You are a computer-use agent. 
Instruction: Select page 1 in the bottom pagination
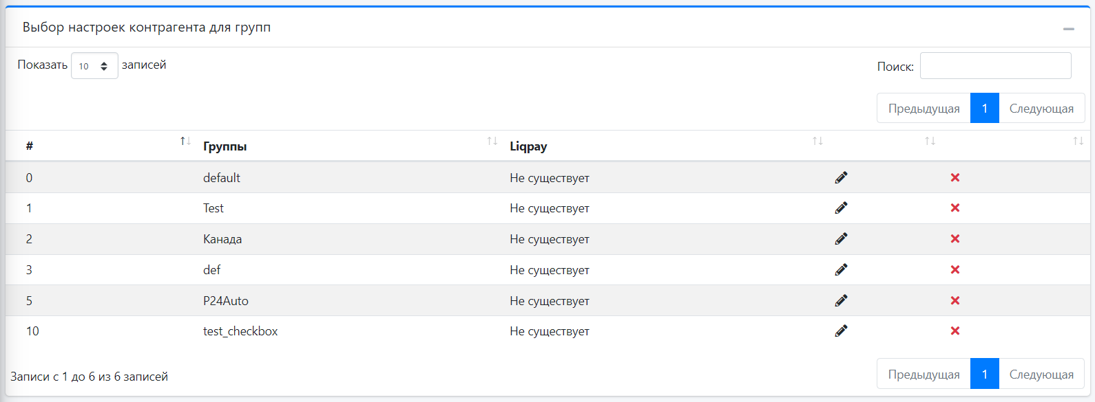[x=984, y=375]
